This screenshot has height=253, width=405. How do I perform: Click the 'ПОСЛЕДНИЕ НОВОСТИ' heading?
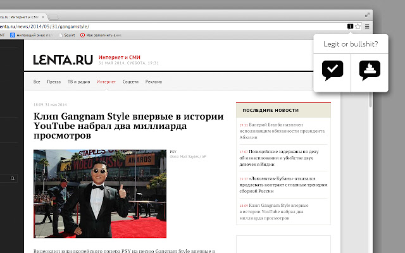point(270,110)
